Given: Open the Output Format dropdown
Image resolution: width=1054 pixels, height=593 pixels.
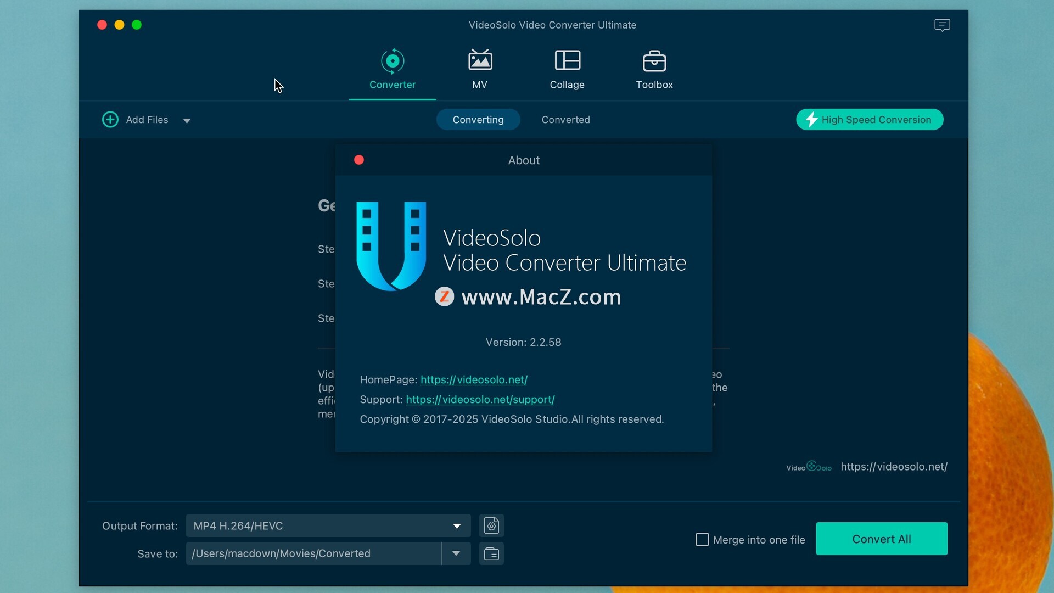Looking at the screenshot, I should [328, 525].
